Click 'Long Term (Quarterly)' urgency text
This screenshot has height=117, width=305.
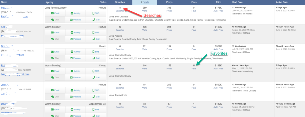click(56, 7)
